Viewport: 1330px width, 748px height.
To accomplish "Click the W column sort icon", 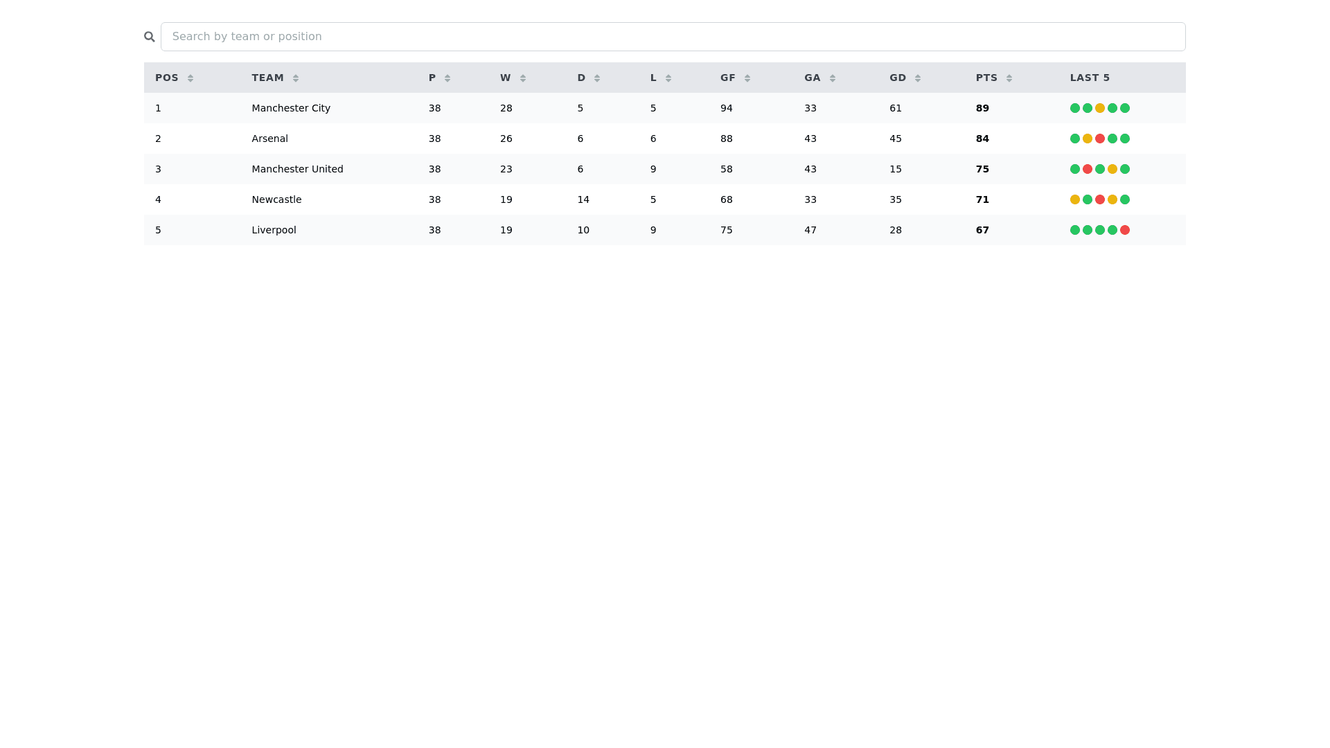I will [x=523, y=78].
